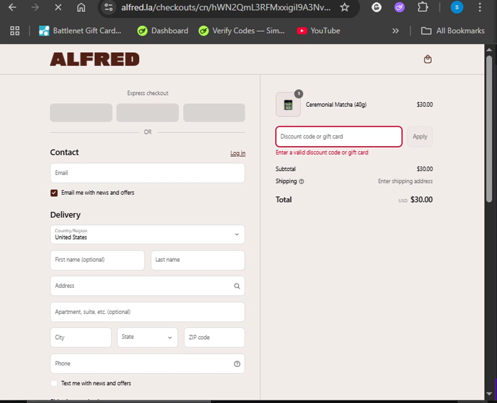Focus the Address field
This screenshot has width=497, height=403.
(147, 286)
